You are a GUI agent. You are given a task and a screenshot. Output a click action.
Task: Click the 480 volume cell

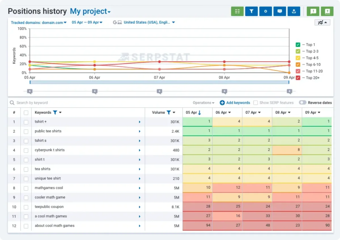point(164,150)
